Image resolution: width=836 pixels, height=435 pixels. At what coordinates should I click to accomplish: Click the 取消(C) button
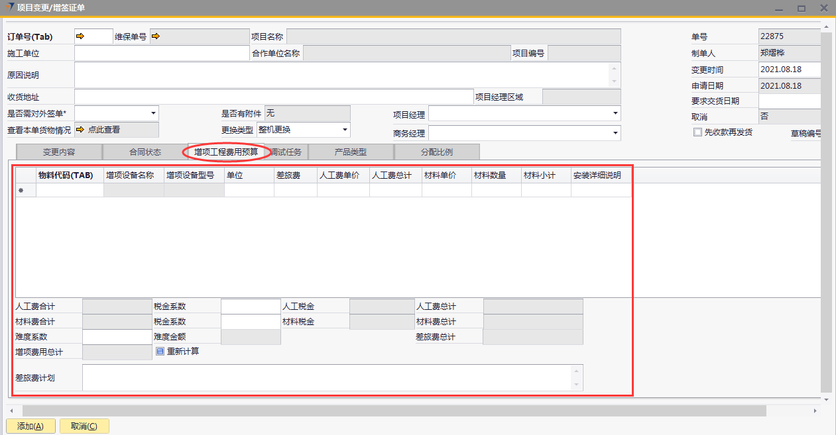click(84, 426)
